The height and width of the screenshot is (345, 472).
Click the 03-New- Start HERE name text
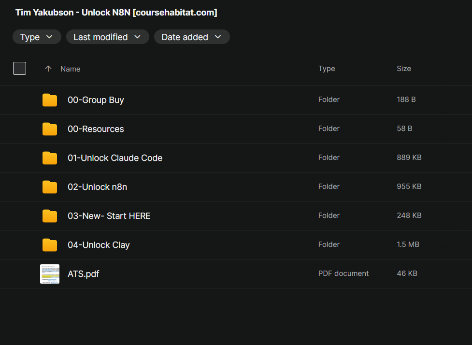pyautogui.click(x=109, y=216)
